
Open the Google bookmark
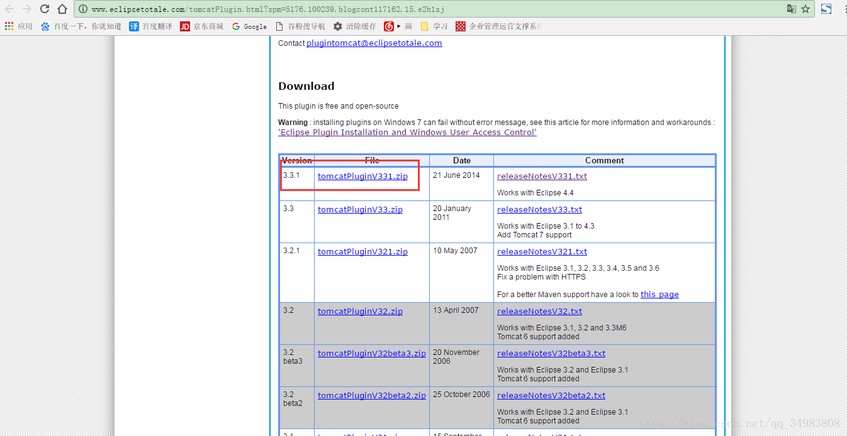click(x=249, y=26)
